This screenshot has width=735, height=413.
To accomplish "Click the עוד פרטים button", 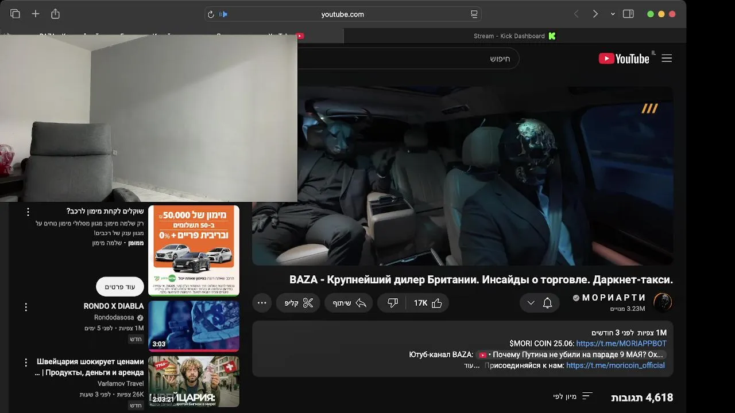I will pos(120,286).
